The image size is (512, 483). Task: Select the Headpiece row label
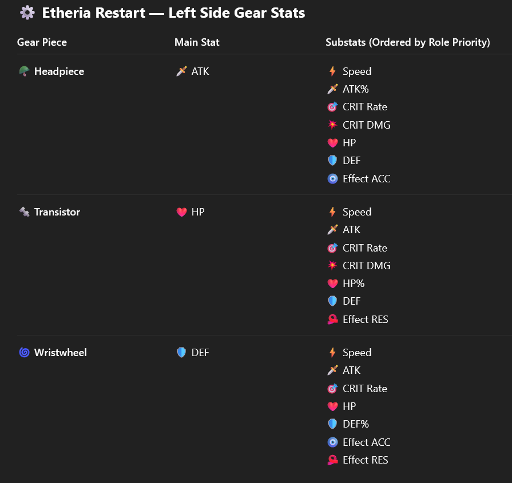(x=59, y=71)
